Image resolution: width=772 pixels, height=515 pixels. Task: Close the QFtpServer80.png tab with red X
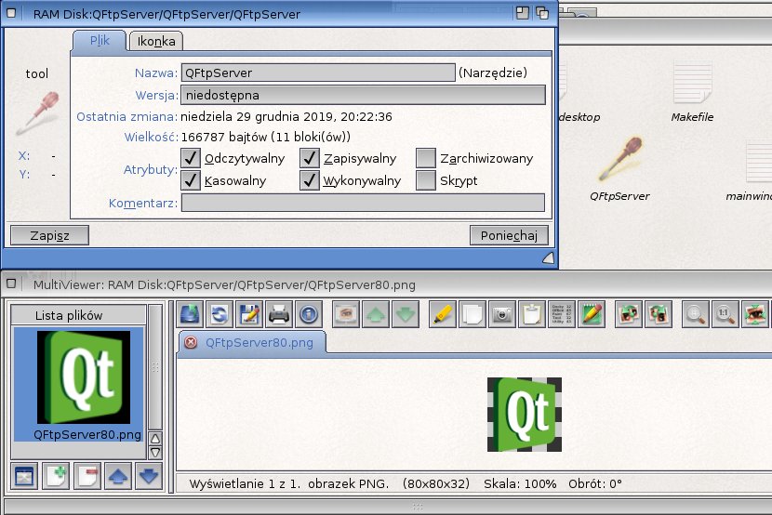(191, 343)
